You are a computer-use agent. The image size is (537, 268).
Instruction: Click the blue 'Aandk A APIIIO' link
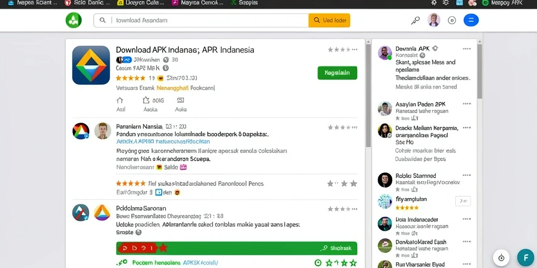[x=163, y=141]
